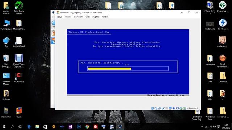Click the volume speaker tray icon
The image size is (232, 130).
[210, 127]
